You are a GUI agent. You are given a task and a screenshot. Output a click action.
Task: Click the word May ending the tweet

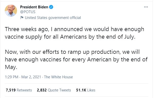[11, 67]
